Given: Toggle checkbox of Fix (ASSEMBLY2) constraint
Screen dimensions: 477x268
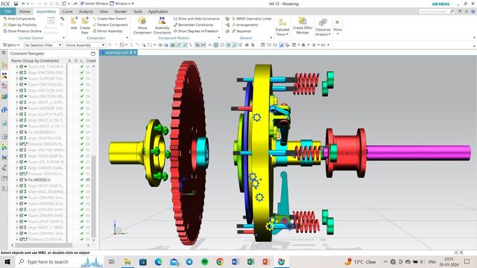Looking at the screenshot, I should tap(22, 133).
